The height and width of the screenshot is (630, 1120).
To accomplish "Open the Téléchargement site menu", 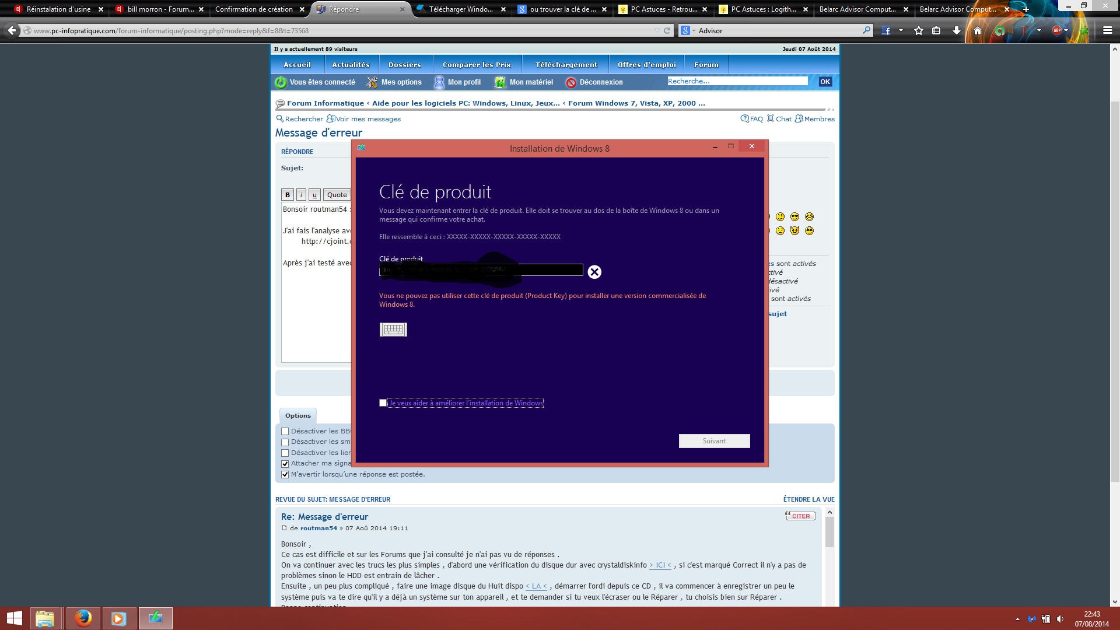I will [x=566, y=65].
